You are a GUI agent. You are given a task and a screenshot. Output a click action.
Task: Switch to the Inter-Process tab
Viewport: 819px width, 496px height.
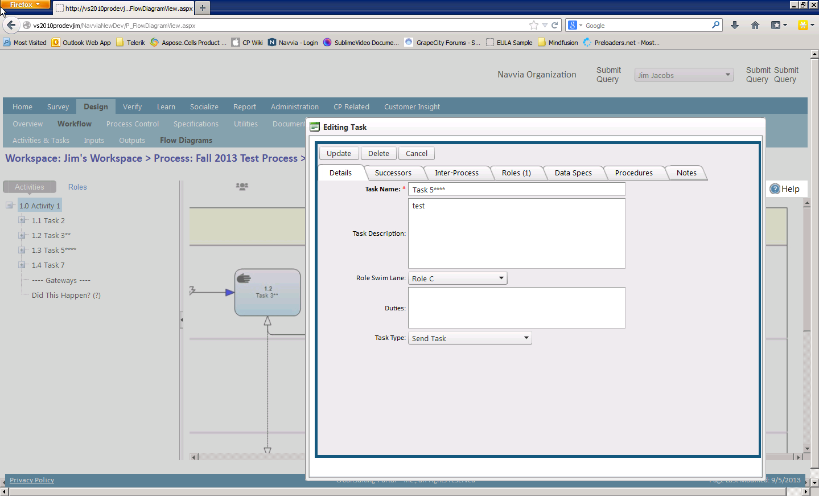point(457,173)
